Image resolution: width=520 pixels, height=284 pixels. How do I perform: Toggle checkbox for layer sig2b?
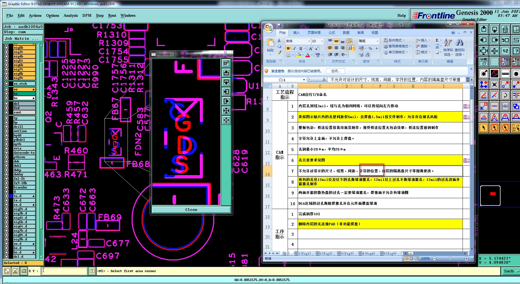tap(6, 48)
